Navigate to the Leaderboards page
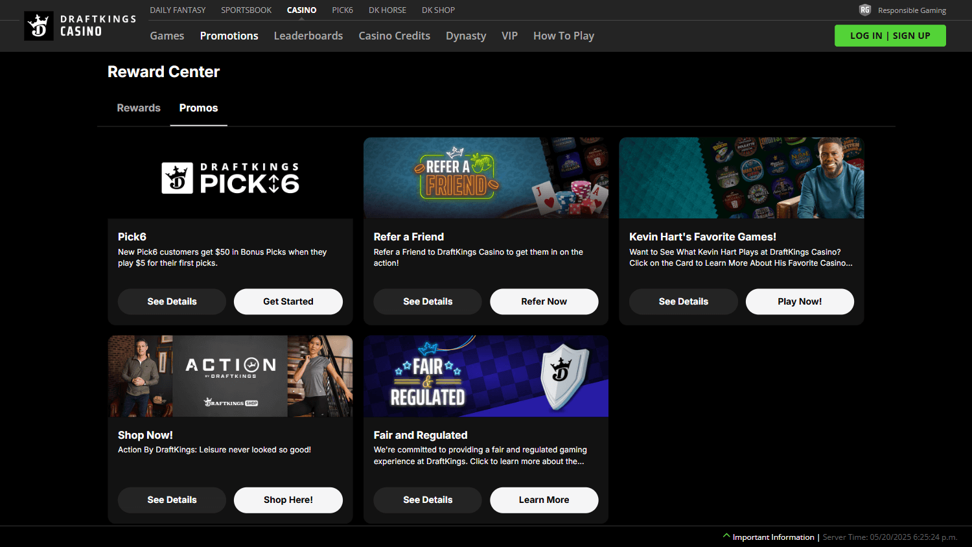The width and height of the screenshot is (972, 547). click(308, 36)
